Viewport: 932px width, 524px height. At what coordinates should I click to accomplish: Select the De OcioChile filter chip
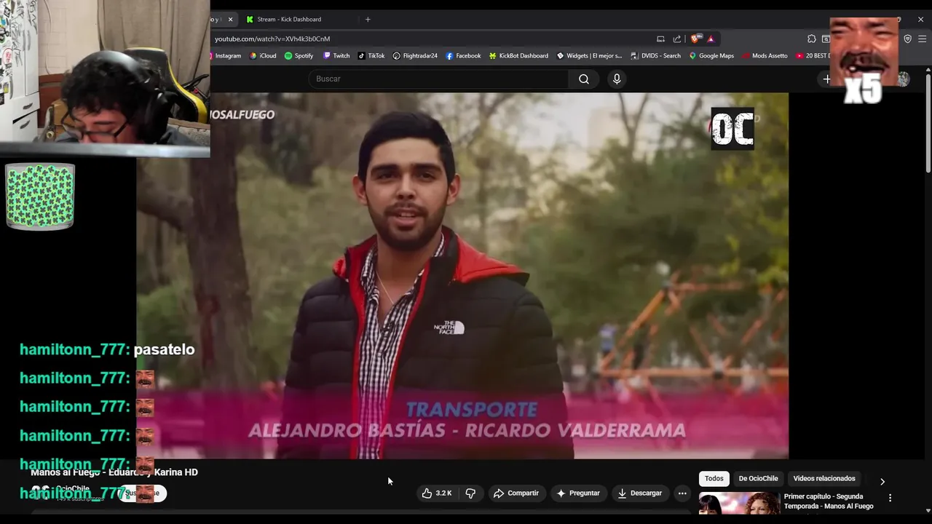pos(758,478)
